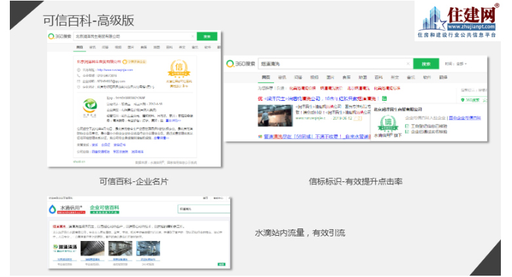The image size is (512, 277).
Task: Click the 360搜索 logo in the right screenshot
Action: tap(240, 64)
